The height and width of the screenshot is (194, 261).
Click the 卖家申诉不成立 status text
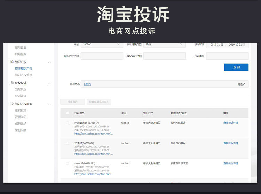point(179,163)
